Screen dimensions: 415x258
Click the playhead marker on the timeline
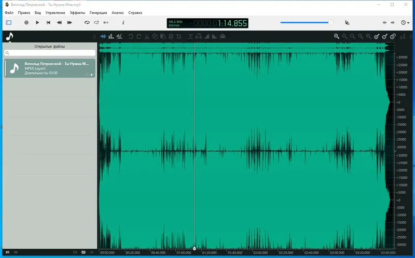(194, 249)
